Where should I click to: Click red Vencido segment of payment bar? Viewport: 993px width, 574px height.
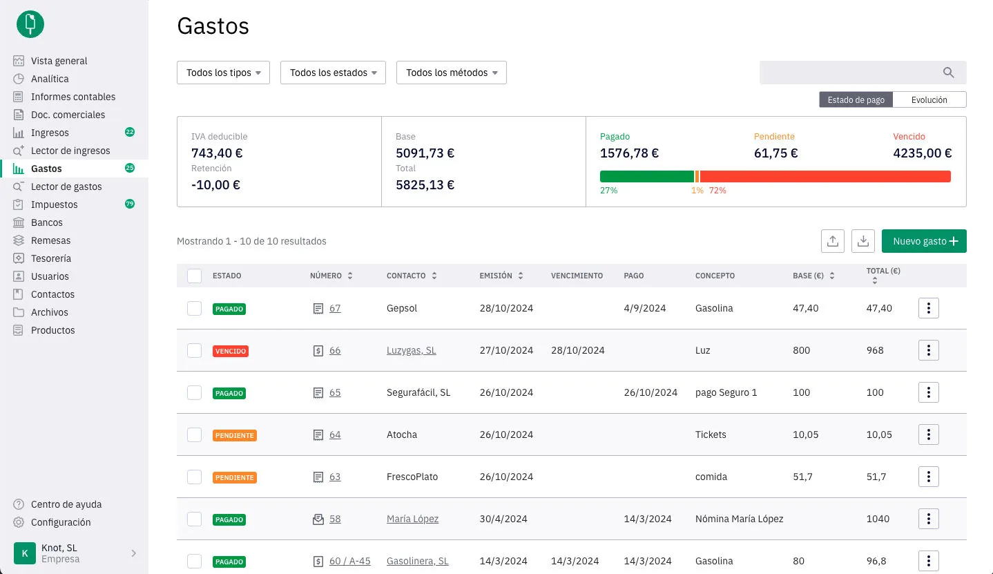tap(825, 176)
